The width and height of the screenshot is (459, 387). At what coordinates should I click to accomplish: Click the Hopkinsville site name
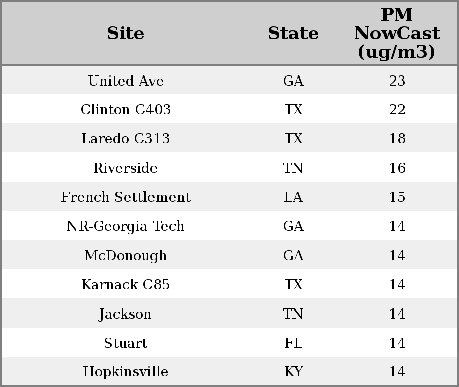tap(125, 372)
